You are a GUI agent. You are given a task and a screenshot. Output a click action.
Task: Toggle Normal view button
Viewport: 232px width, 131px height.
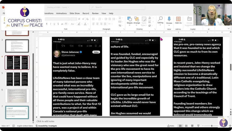pyautogui.click(x=180, y=126)
